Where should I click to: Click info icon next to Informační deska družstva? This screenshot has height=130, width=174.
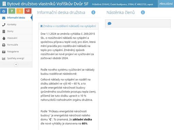tap(93, 12)
